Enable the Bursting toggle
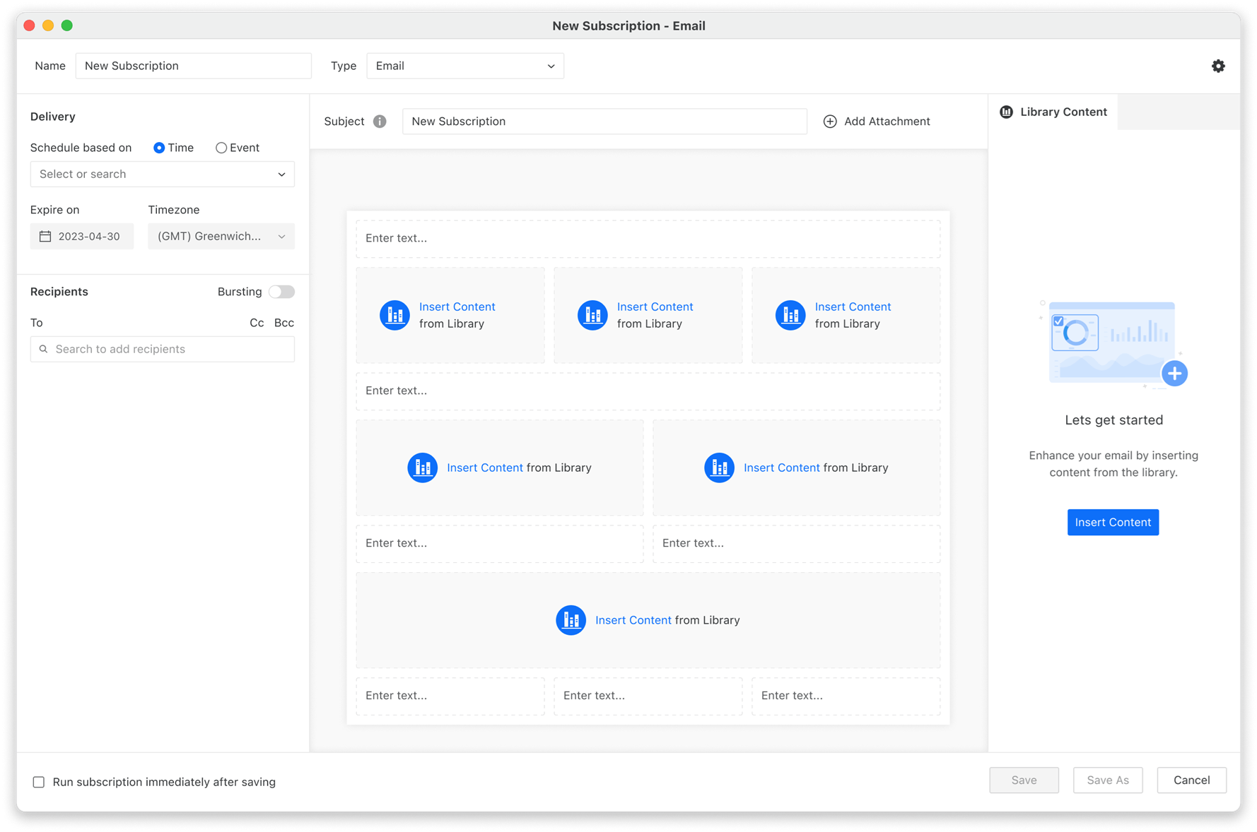The image size is (1257, 832). click(281, 291)
